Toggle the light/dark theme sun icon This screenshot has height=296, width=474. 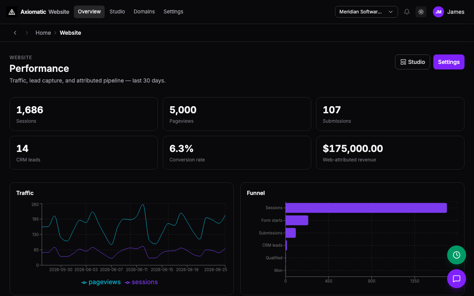click(x=421, y=12)
